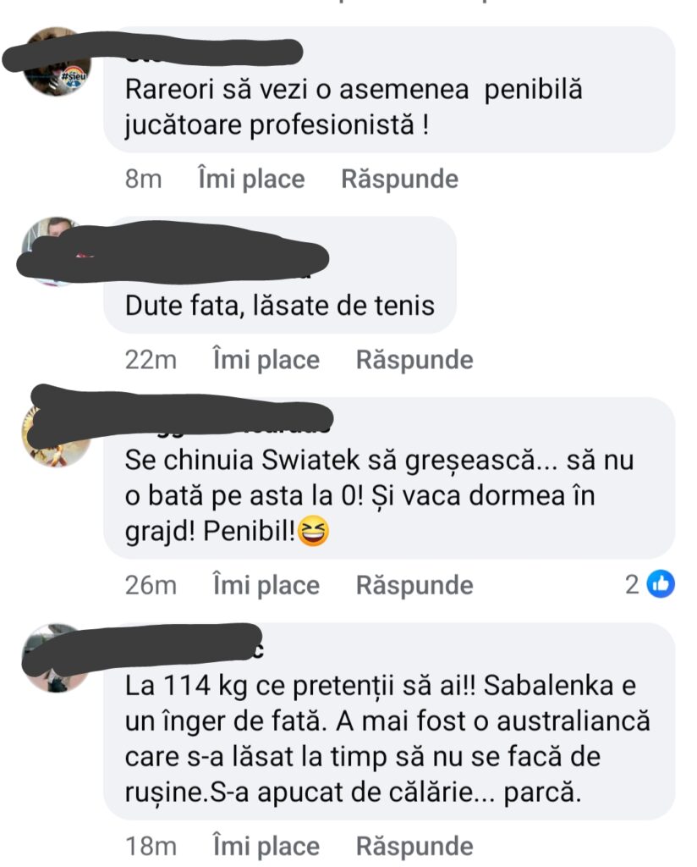Like the 'Dute fata' comment
The height and width of the screenshot is (867, 697).
point(266,360)
